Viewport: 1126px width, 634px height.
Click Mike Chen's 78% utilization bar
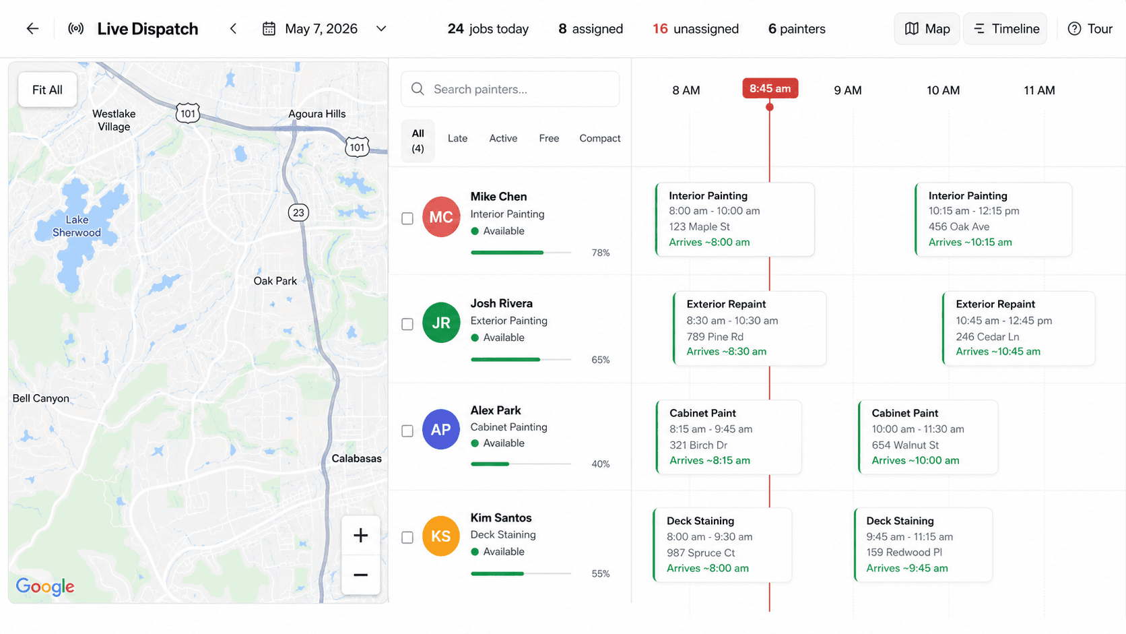tap(521, 253)
